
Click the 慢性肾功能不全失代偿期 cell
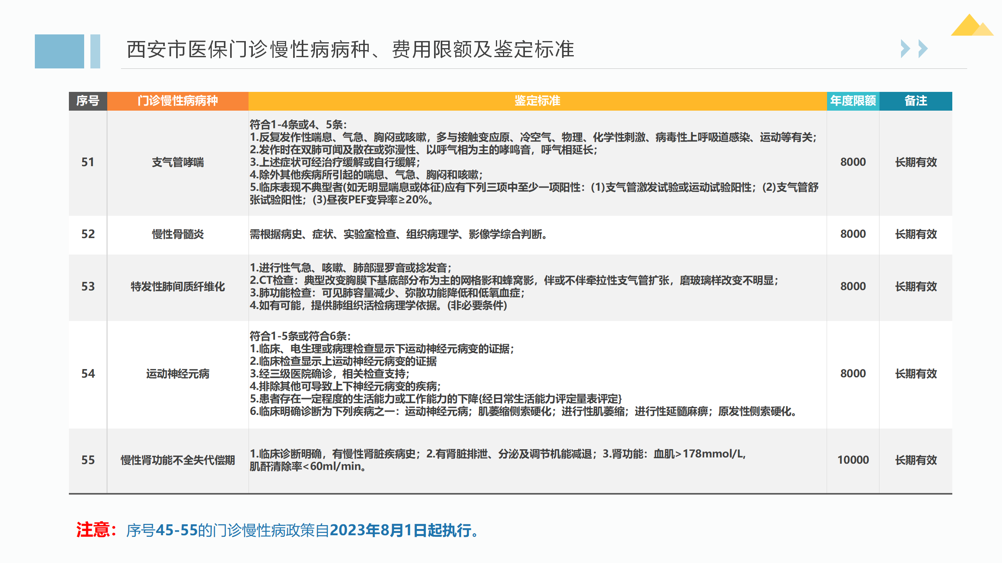[178, 460]
